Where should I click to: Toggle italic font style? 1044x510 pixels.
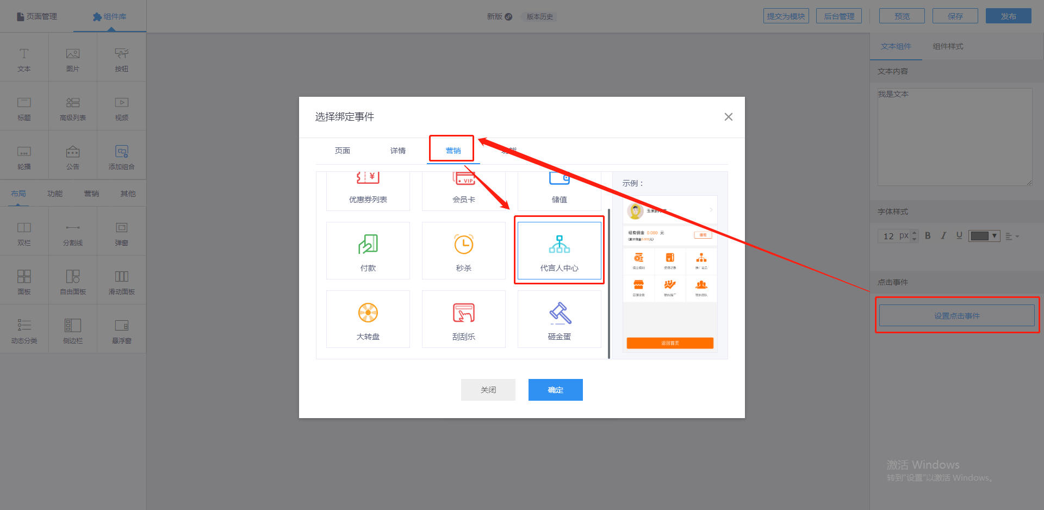point(943,235)
